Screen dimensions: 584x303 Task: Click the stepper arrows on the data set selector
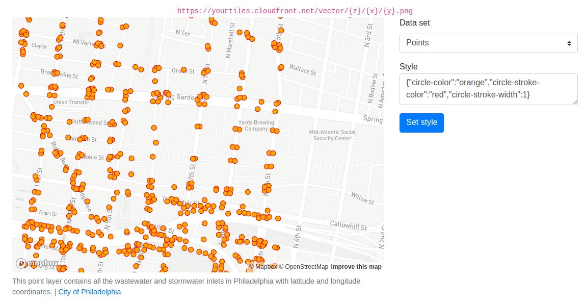point(569,43)
